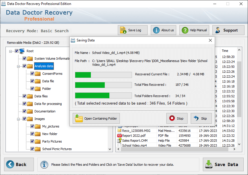The height and width of the screenshot is (175, 248).
Task: Click the PDF icon of Report 2022.pdf
Action: pyautogui.click(x=119, y=136)
